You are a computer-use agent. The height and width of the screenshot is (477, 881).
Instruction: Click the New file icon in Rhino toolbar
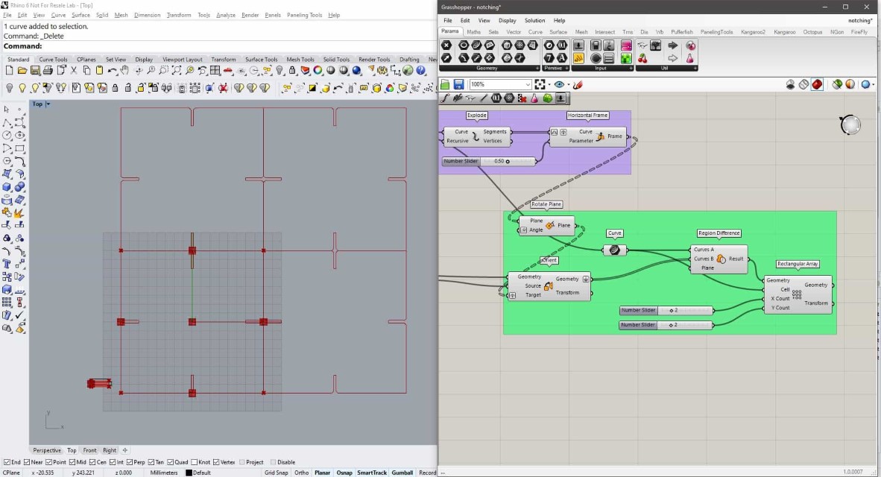point(9,71)
